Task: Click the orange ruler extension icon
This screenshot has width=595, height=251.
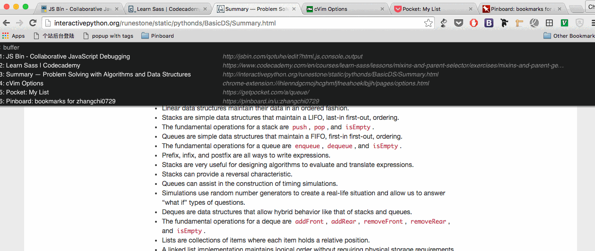Action: [x=519, y=23]
